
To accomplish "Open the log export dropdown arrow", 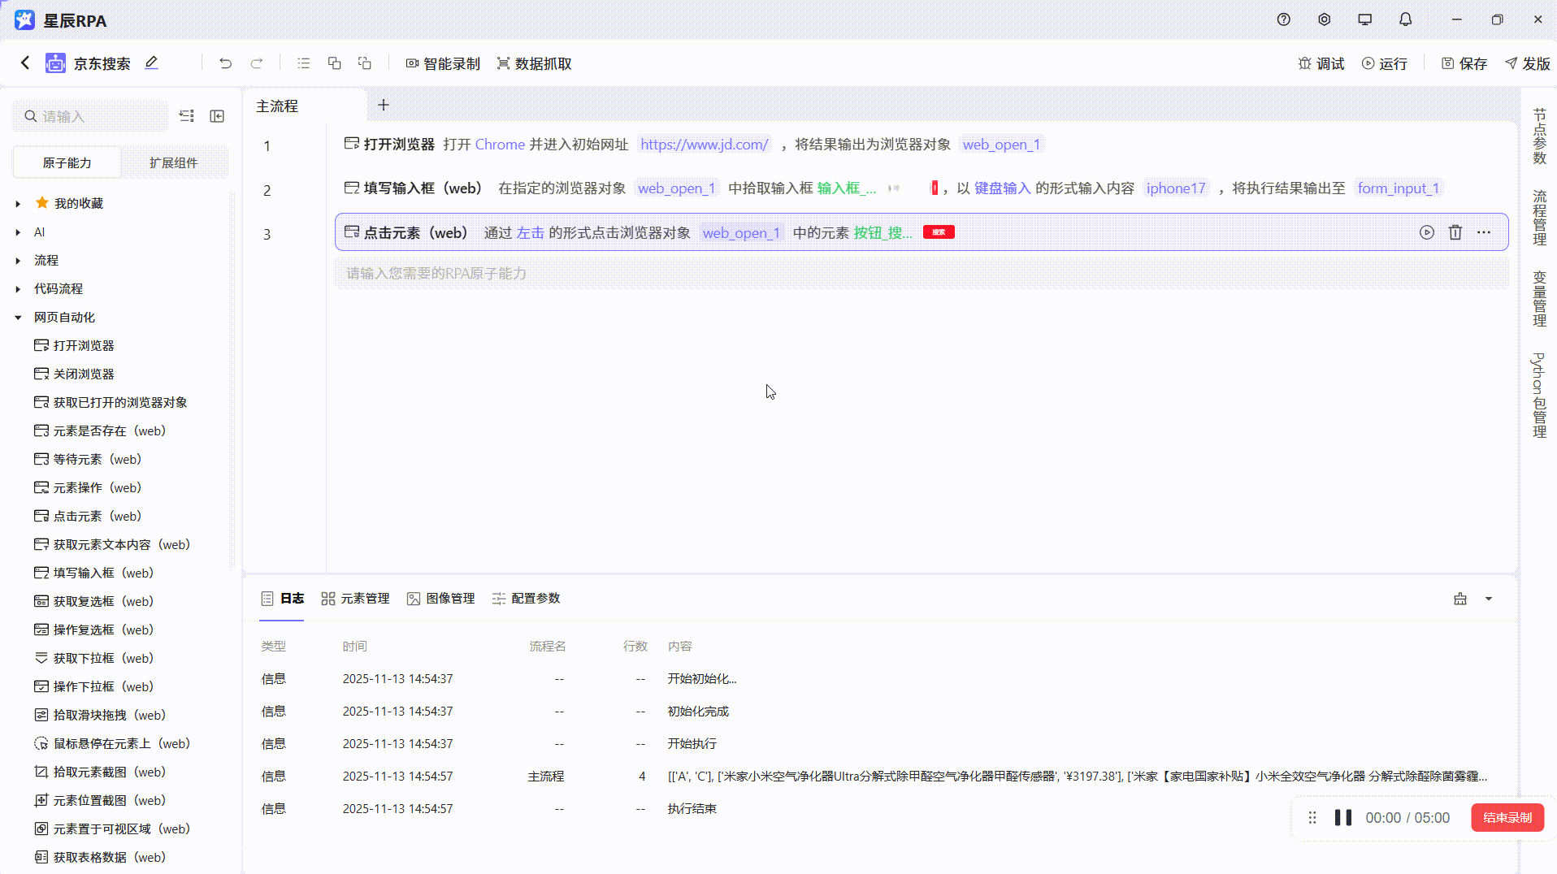I will pyautogui.click(x=1490, y=599).
